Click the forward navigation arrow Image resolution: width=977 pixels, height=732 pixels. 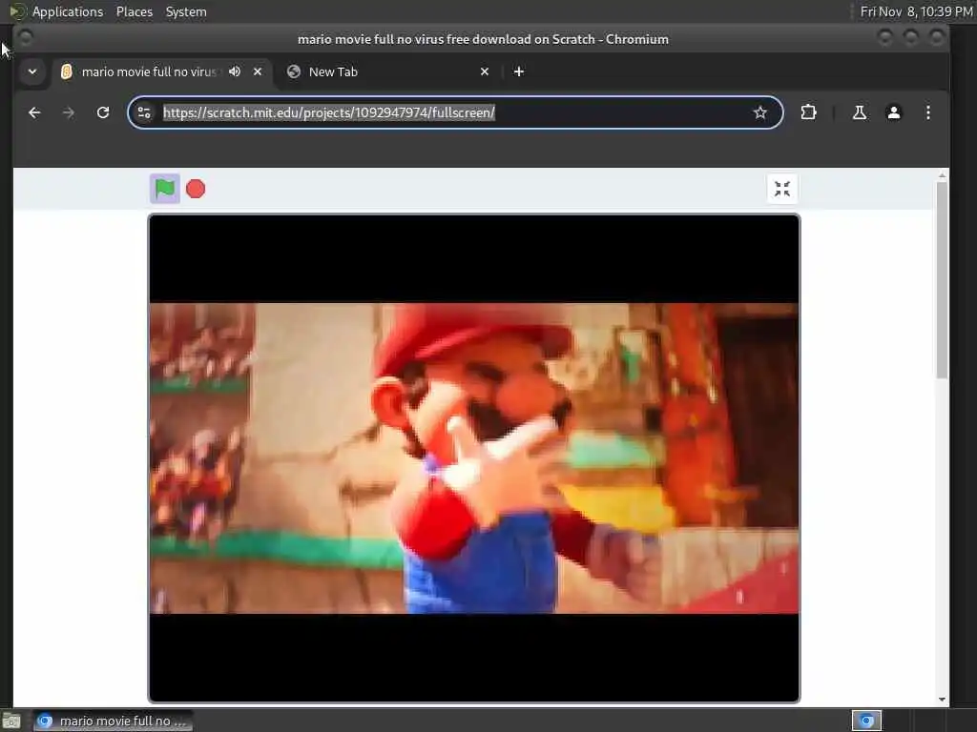tap(69, 112)
